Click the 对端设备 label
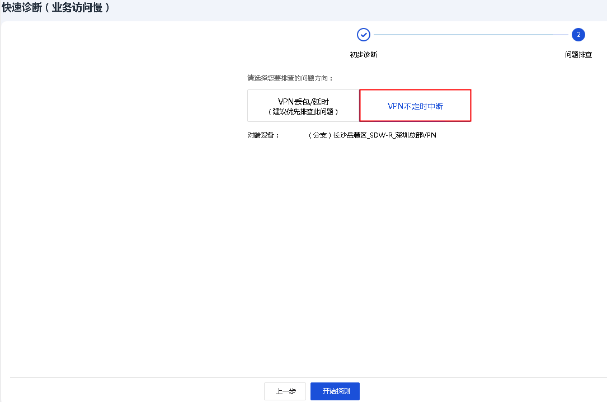This screenshot has width=607, height=402. [x=263, y=135]
